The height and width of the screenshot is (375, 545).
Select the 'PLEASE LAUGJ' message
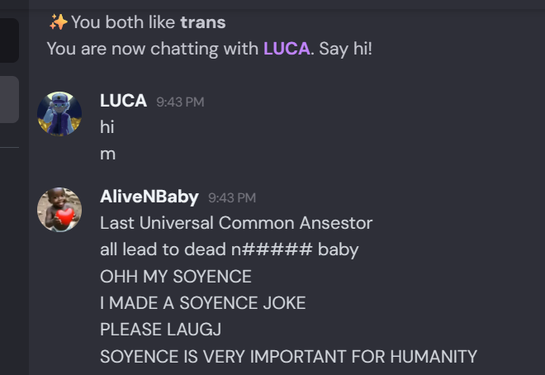point(161,330)
